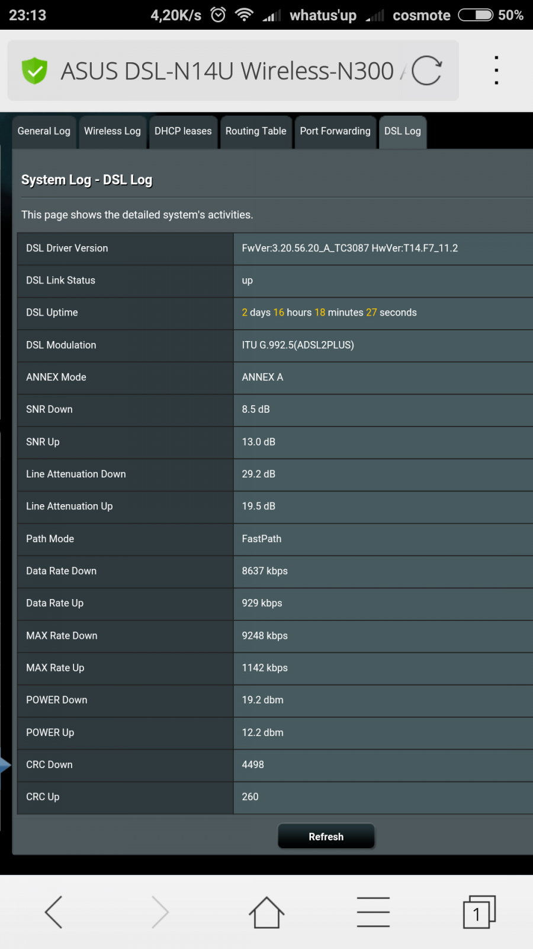The height and width of the screenshot is (949, 533).
Task: Open the hamburger menu in bottom bar
Action: (x=373, y=912)
